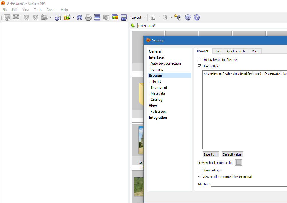287x203 pixels.
Task: Switch to the Quick search tab
Action: [236, 51]
